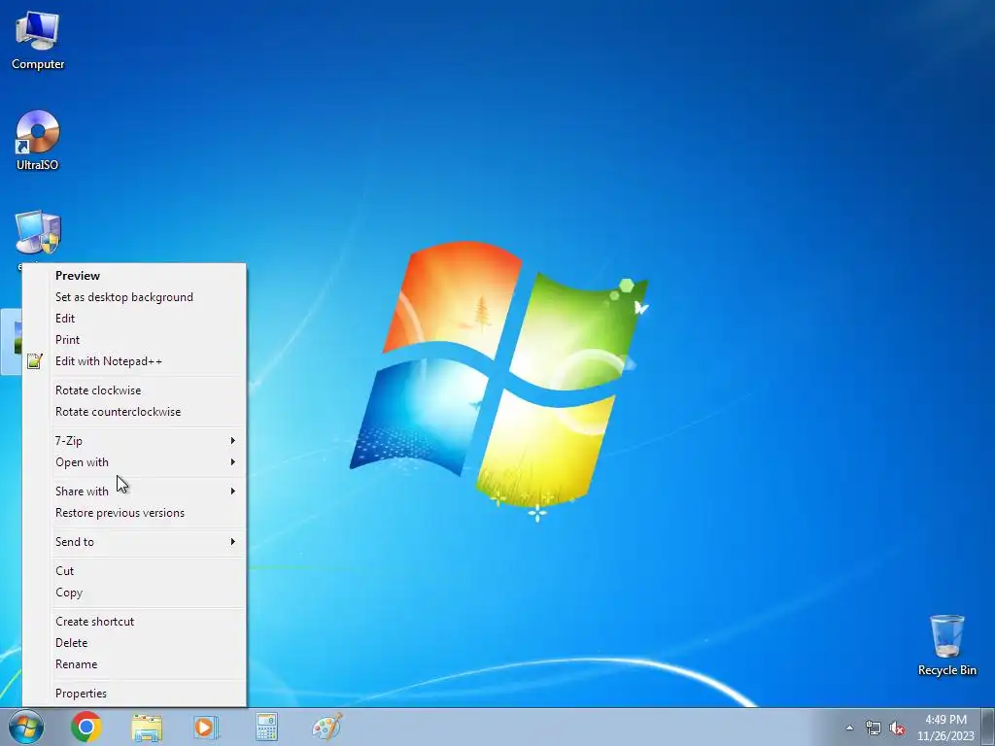Select Delete from the context menu
Image resolution: width=995 pixels, height=746 pixels.
point(134,643)
